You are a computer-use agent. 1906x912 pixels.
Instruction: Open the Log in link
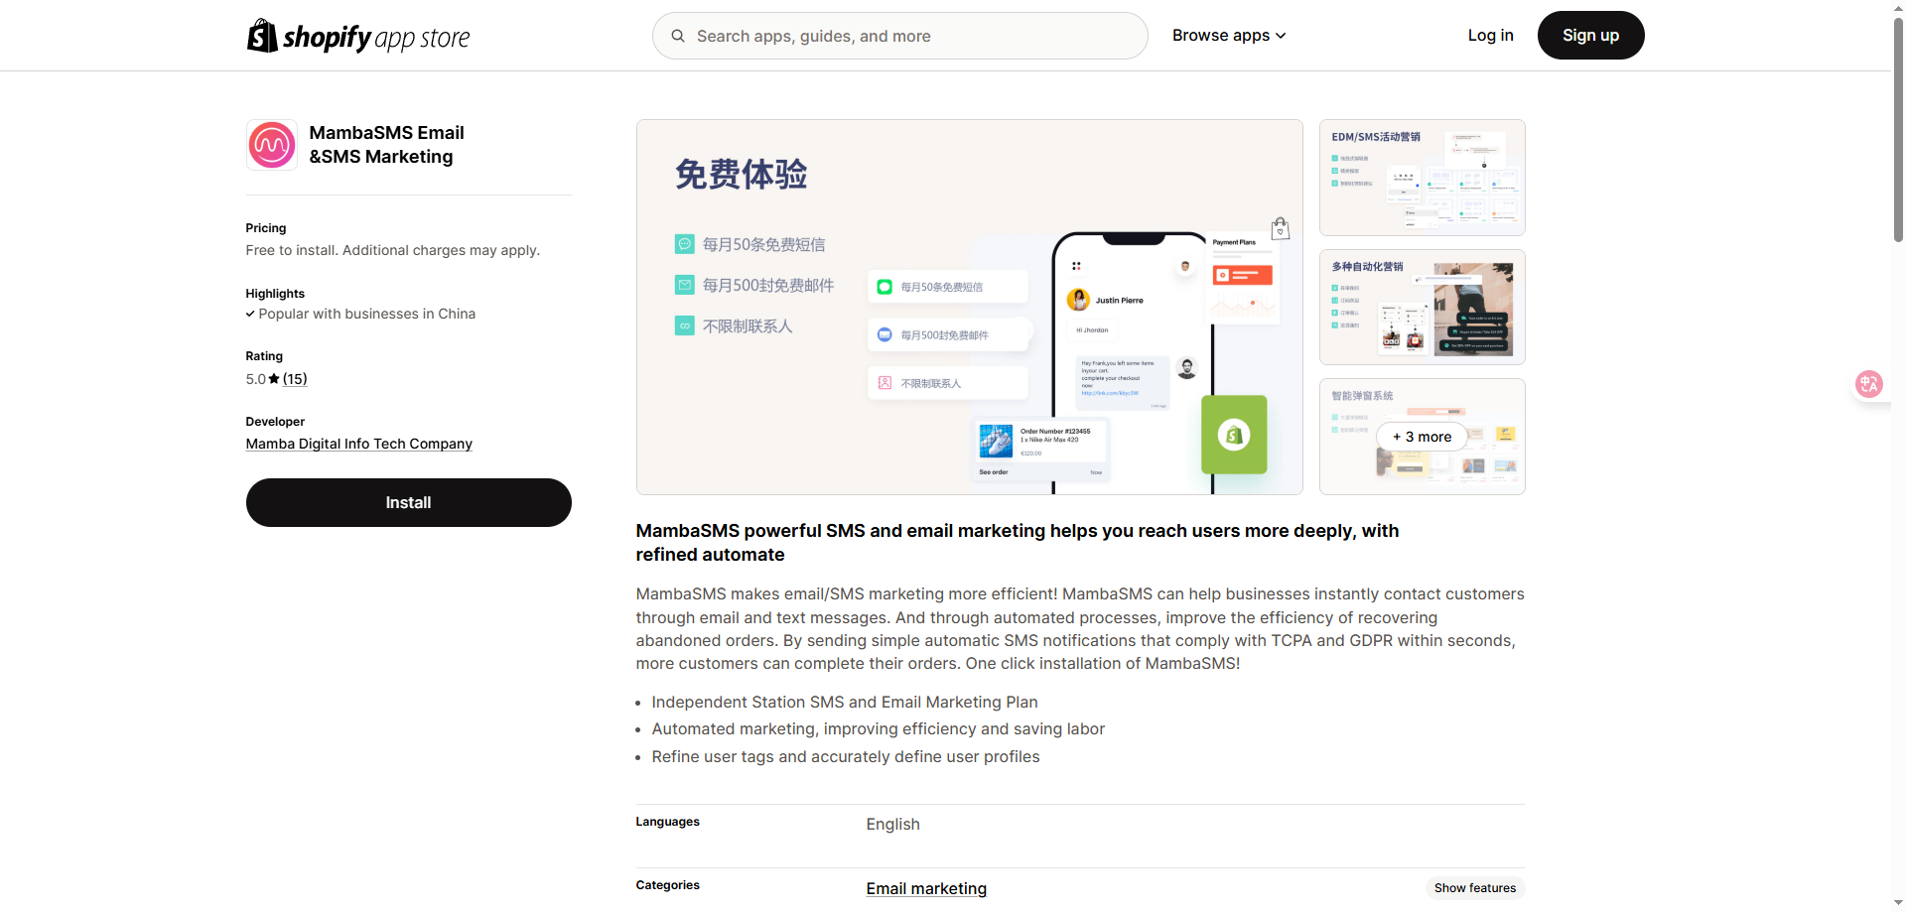coord(1490,36)
